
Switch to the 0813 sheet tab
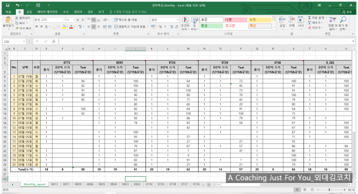pyautogui.click(x=54, y=184)
